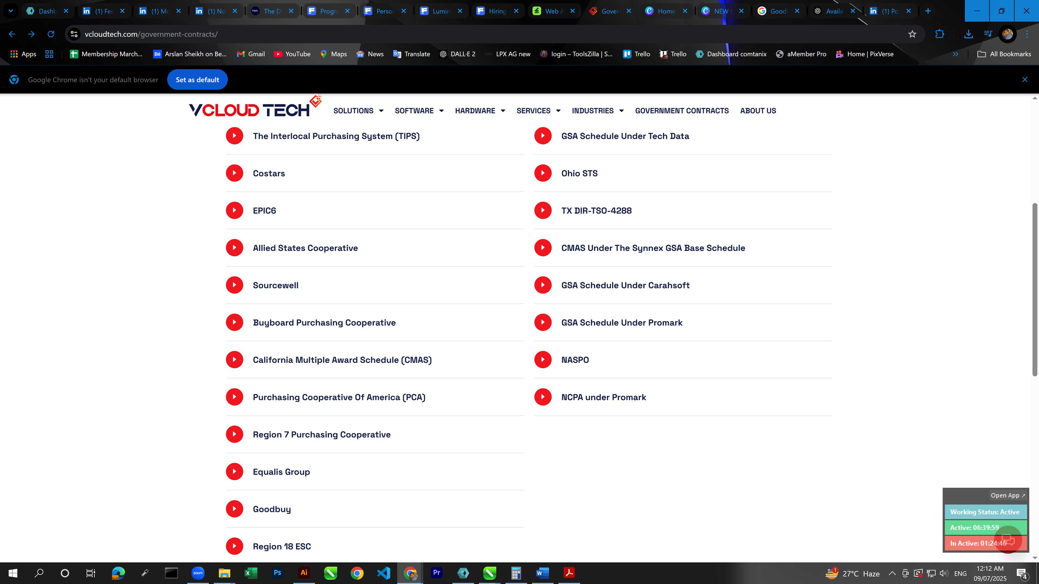This screenshot has height=584, width=1039.
Task: Open Word from the taskbar
Action: [x=542, y=573]
